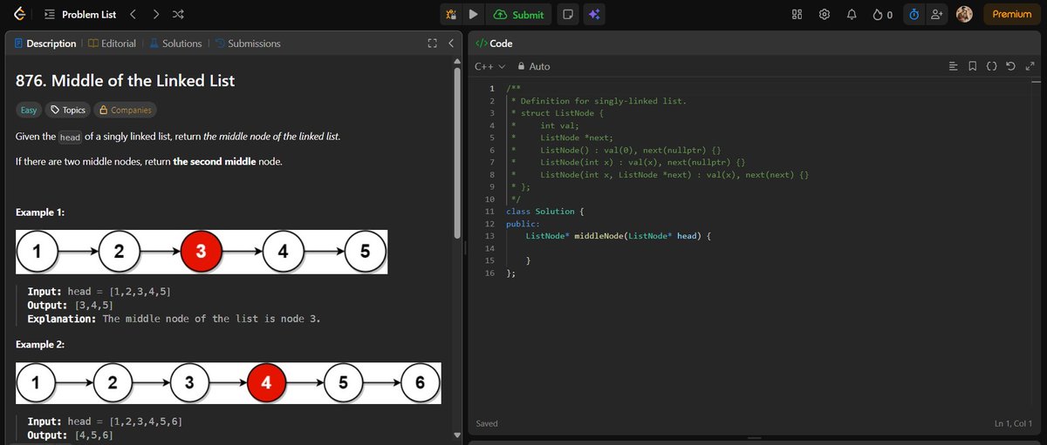Click the streak flame counter
This screenshot has height=445, width=1047.
883,14
